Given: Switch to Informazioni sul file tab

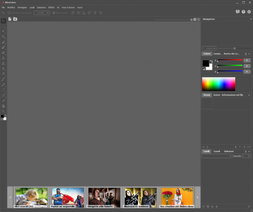Looking at the screenshot, I should (x=232, y=95).
